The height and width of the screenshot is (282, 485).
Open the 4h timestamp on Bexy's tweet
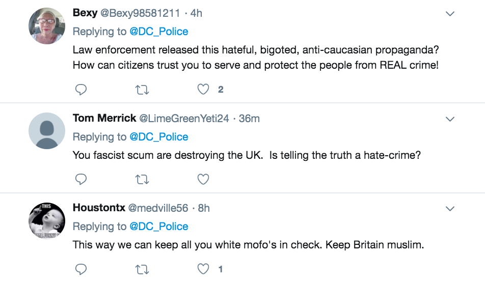pos(196,14)
